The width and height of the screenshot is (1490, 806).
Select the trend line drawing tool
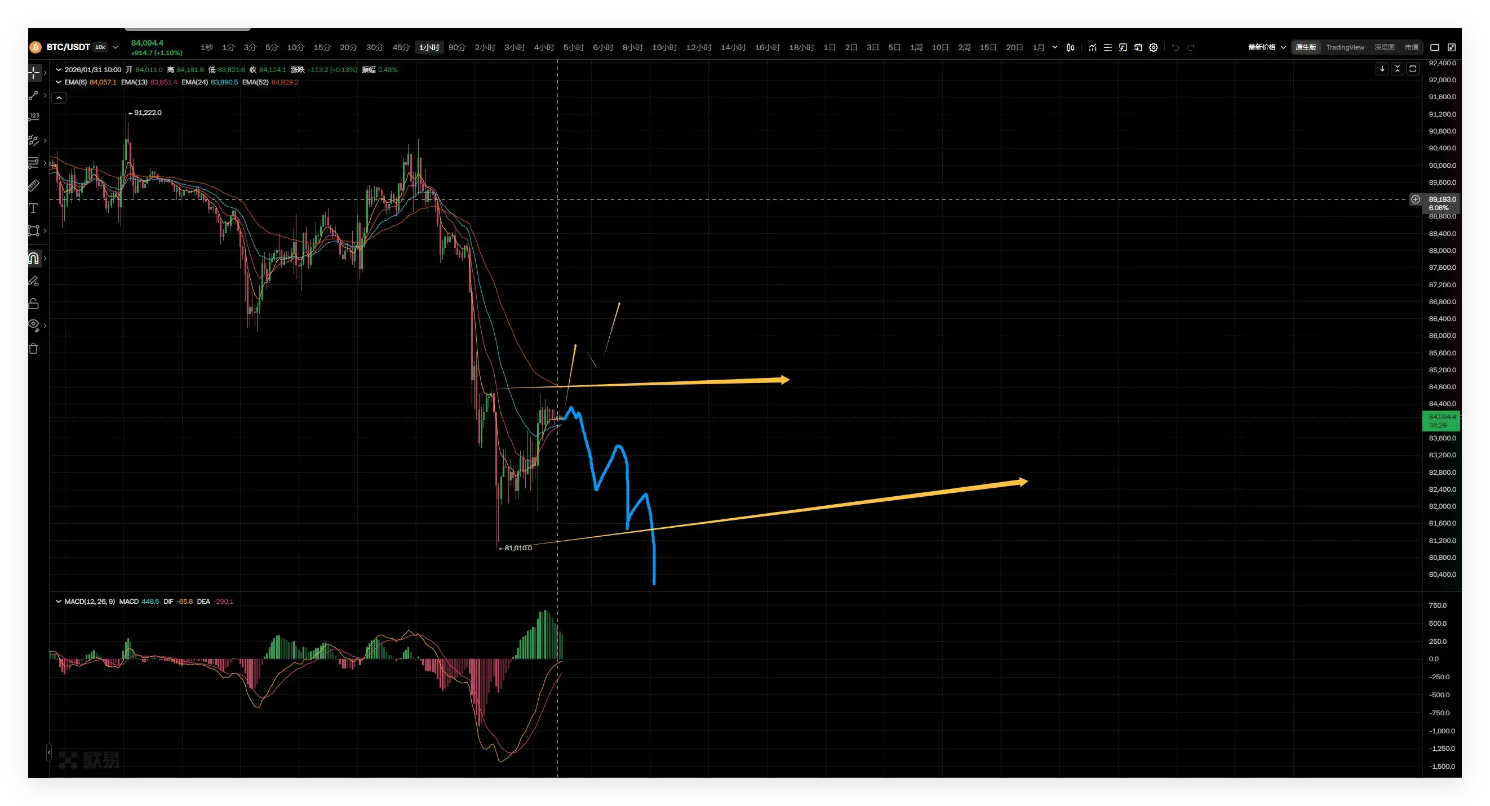click(x=34, y=95)
